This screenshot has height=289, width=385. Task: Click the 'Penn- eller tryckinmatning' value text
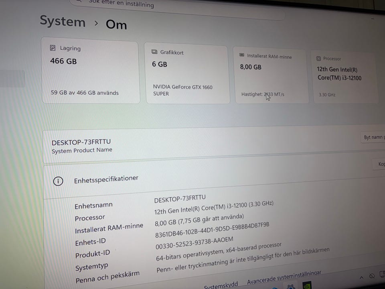(243, 260)
